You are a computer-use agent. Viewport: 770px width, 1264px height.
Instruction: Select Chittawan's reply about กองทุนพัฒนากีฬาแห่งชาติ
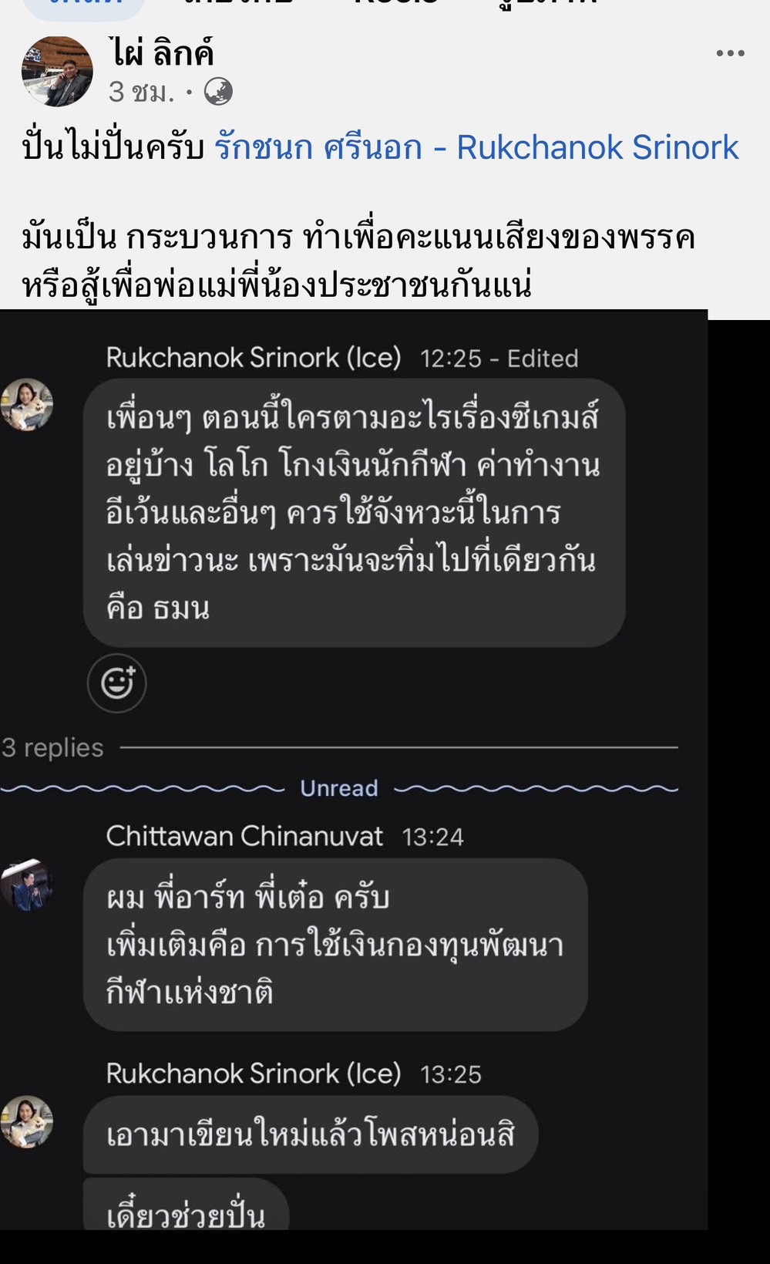(335, 944)
